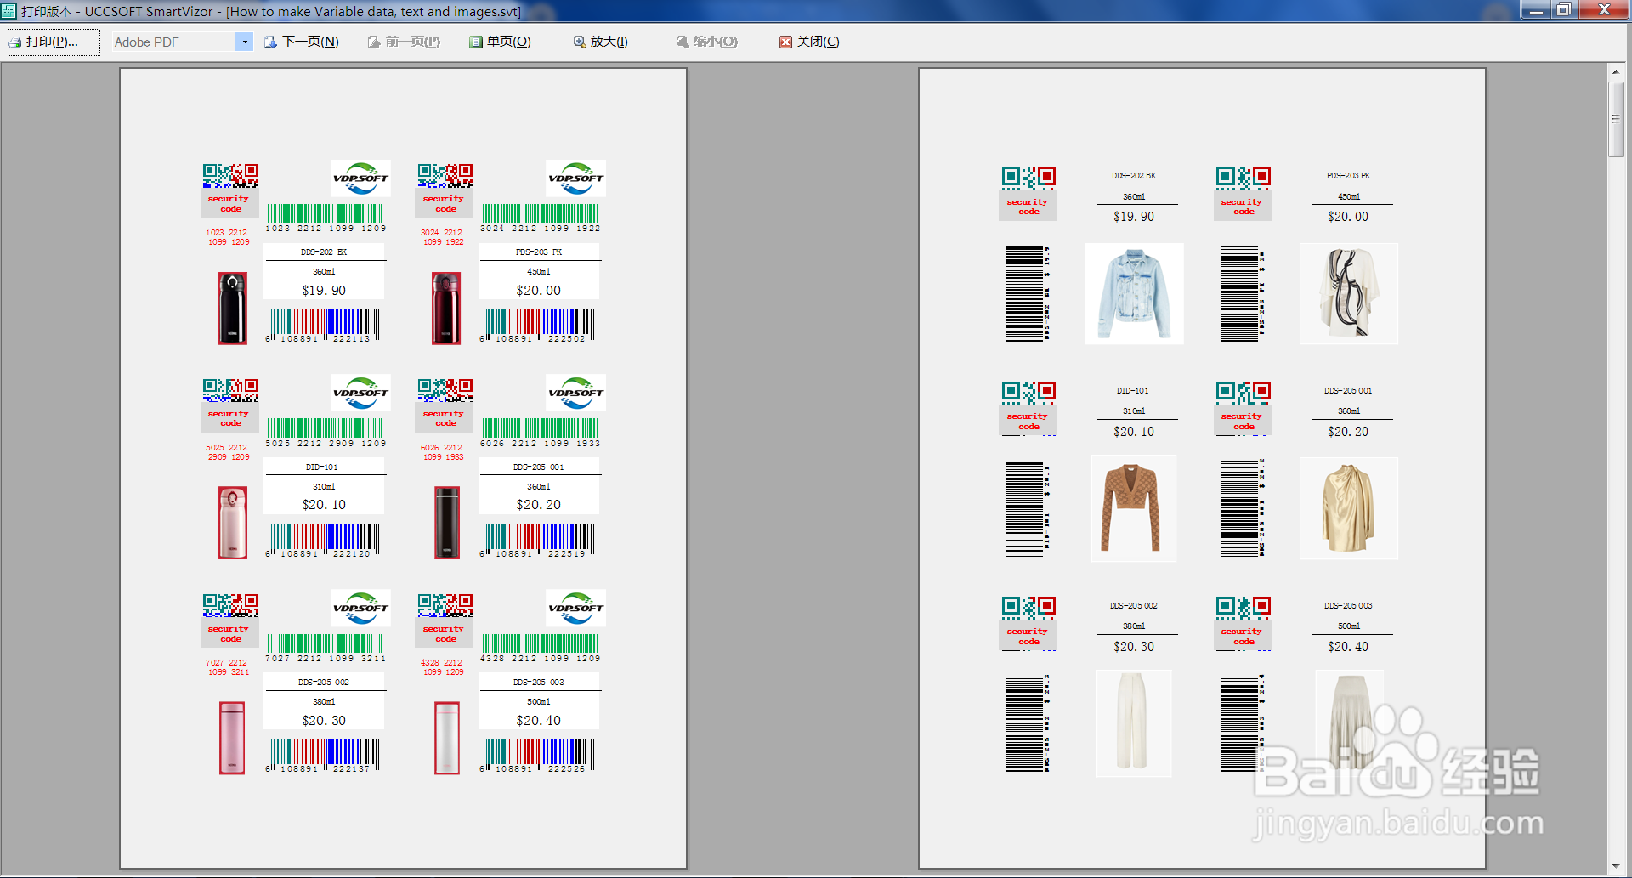The width and height of the screenshot is (1632, 878).
Task: Close print preview (关闭)
Action: tap(810, 42)
